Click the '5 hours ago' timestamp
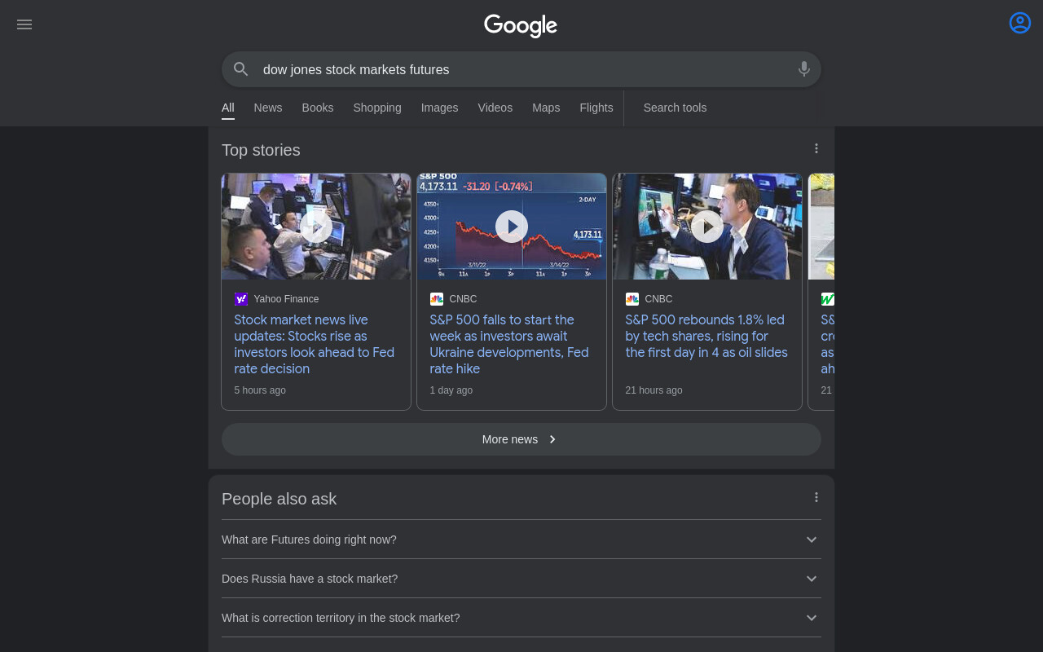The image size is (1043, 652). [x=260, y=390]
